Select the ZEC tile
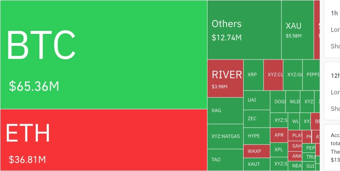The height and width of the screenshot is (171, 340). tap(256, 118)
